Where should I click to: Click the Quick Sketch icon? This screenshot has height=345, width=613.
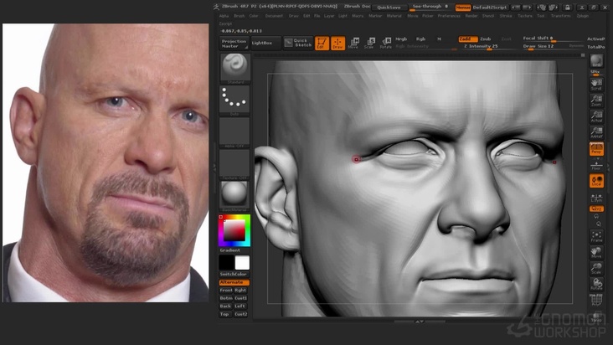pos(297,42)
